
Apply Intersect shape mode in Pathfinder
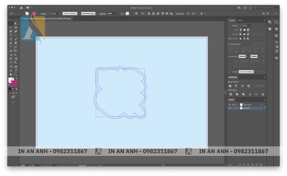click(243, 86)
